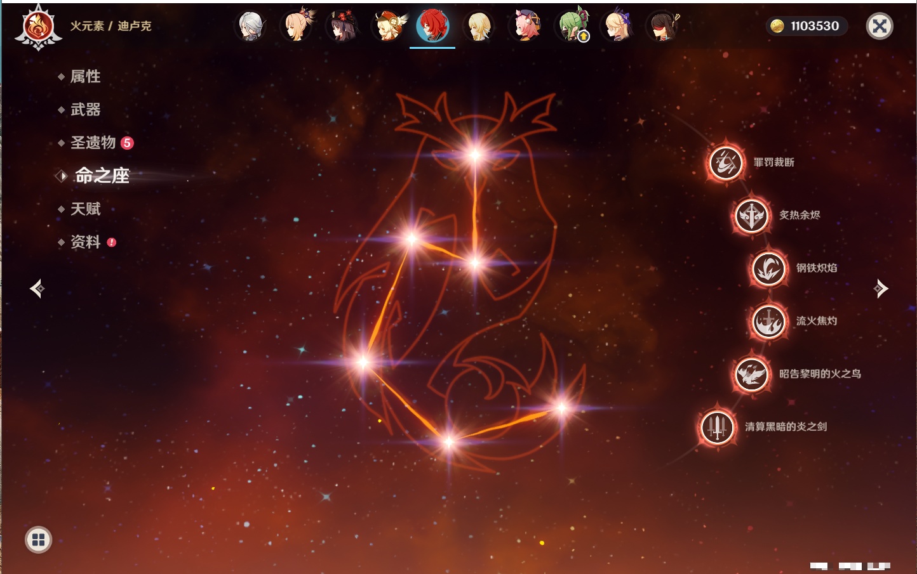917x574 pixels.
Task: Click the red exclamation badge on 资料
Action: tap(112, 242)
